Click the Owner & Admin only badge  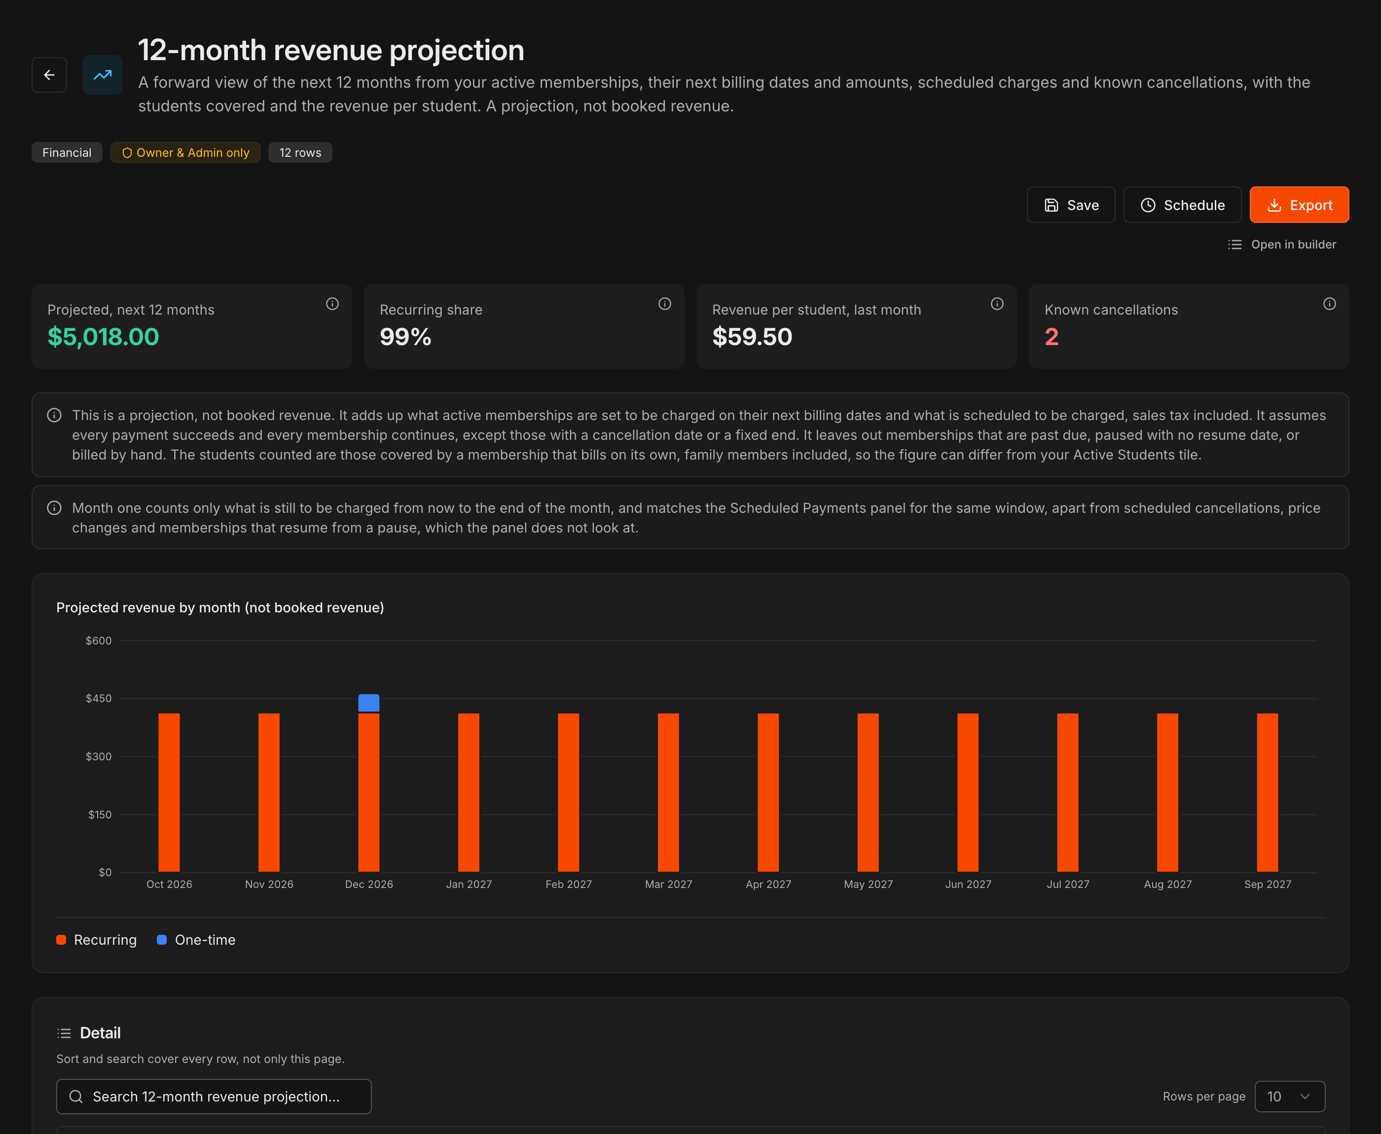[x=185, y=152]
